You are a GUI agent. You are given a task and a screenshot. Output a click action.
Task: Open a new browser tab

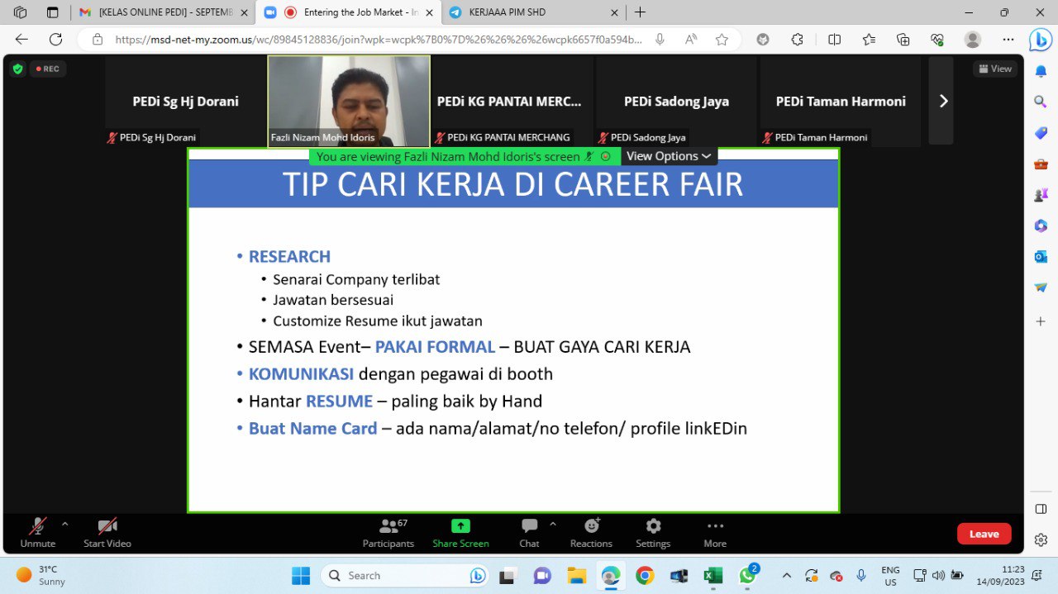(x=640, y=12)
